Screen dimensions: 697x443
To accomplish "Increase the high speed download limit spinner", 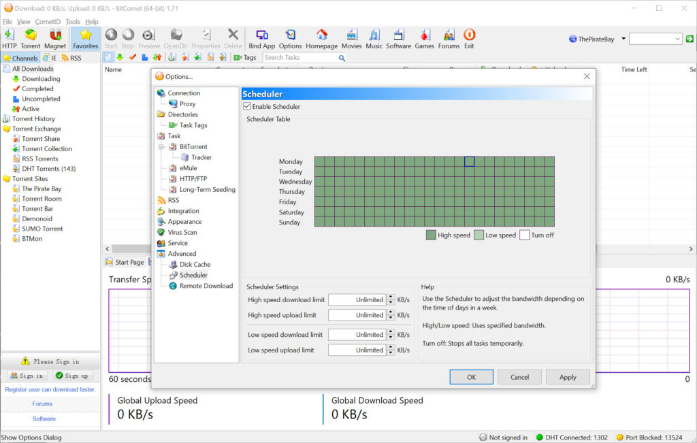I will tap(391, 297).
